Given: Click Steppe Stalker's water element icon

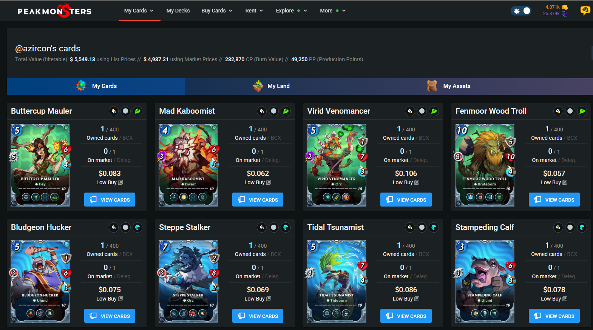Looking at the screenshot, I should [x=286, y=227].
